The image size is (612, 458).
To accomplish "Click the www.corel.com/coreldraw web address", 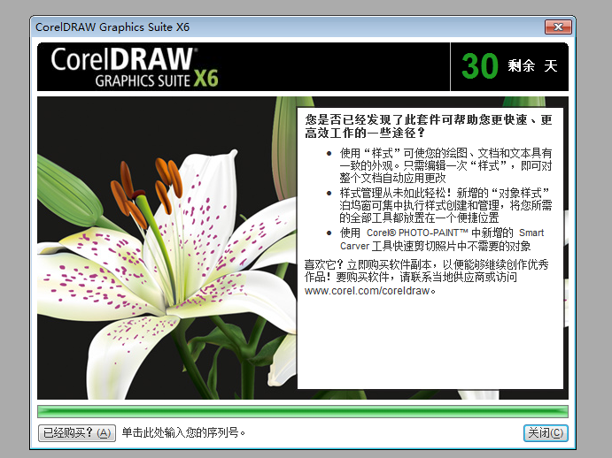I will pyautogui.click(x=367, y=291).
